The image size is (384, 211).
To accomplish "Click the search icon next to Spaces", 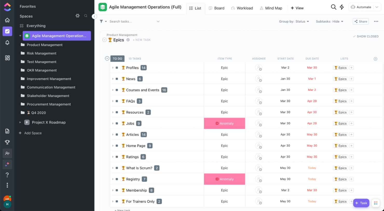I will pyautogui.click(x=86, y=16).
